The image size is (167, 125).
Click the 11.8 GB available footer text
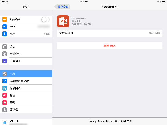tap(110, 121)
